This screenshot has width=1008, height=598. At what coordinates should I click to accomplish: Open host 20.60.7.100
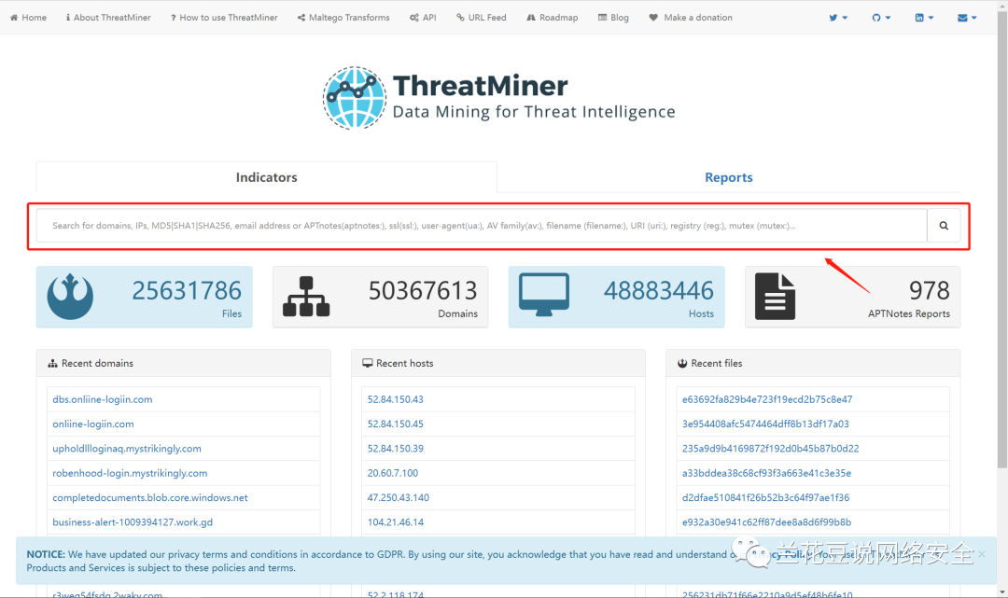(x=393, y=473)
